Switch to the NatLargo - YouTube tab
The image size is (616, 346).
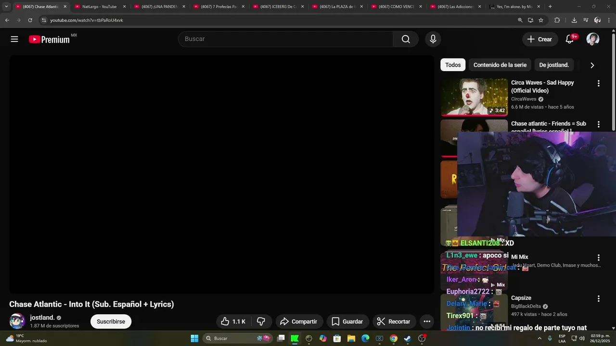pos(99,7)
